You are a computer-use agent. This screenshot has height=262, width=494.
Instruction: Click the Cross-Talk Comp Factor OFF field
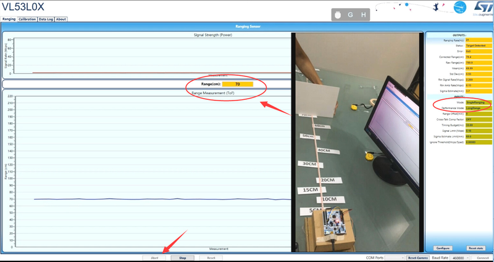(478, 120)
